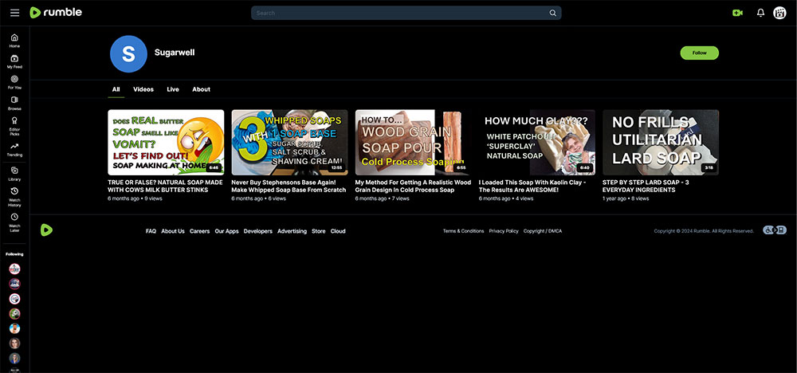Open Advertising footer link

(292, 231)
